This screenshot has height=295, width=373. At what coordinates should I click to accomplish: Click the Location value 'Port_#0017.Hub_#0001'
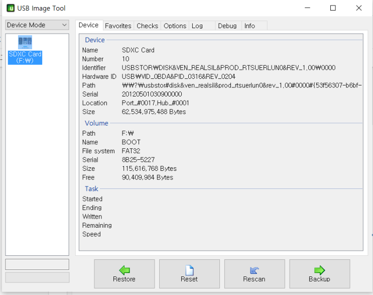coord(155,103)
